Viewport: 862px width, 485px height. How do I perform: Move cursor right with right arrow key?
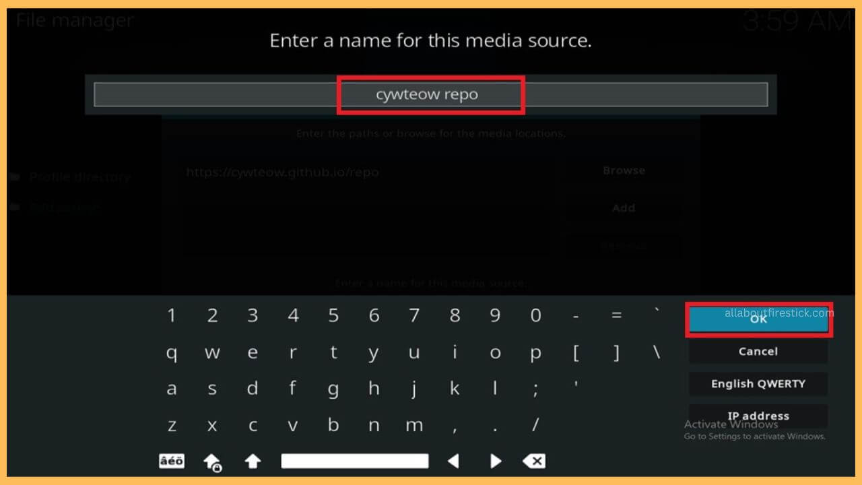tap(496, 461)
